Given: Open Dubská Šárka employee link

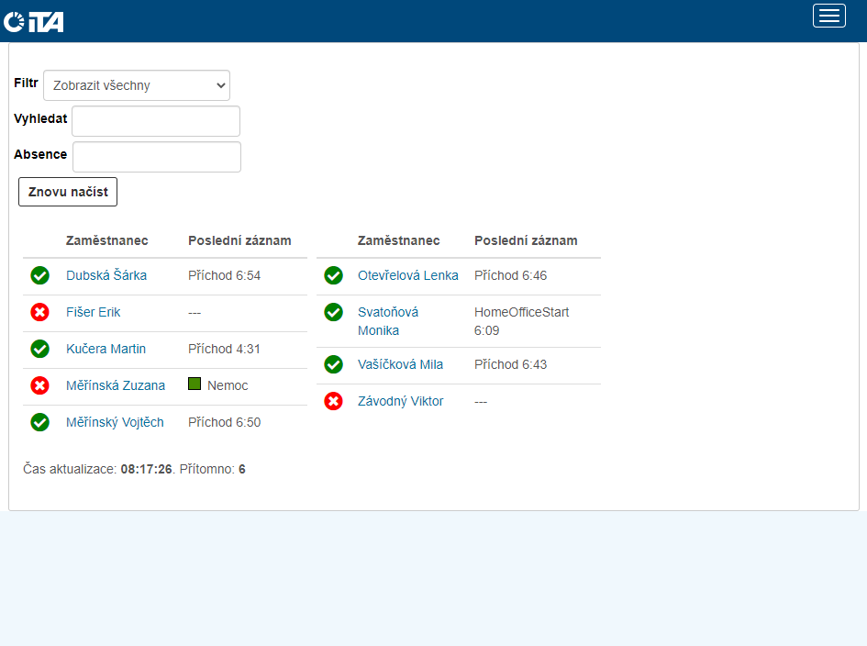Looking at the screenshot, I should pos(106,275).
